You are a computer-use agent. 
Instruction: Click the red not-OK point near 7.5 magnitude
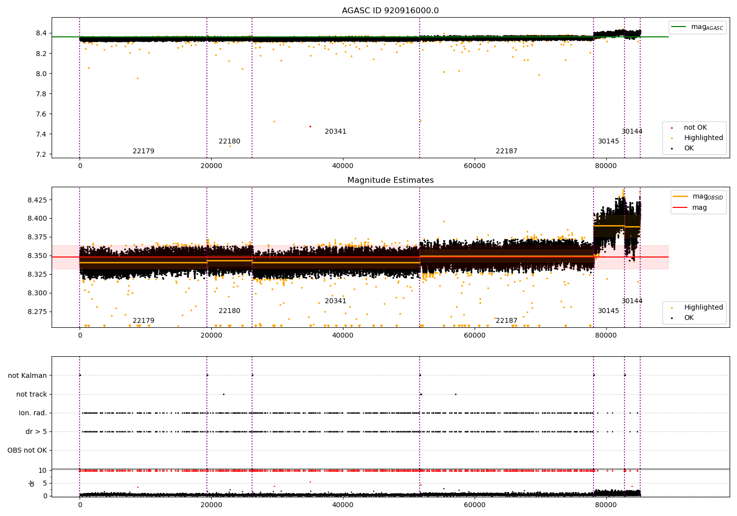coord(310,127)
